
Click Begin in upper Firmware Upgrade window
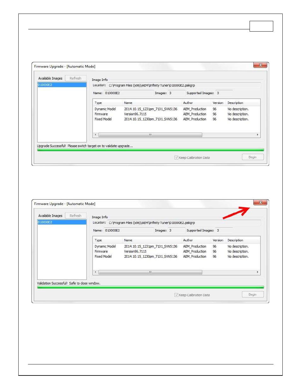(x=253, y=157)
